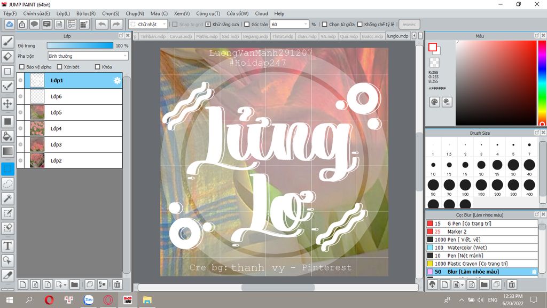
Task: Hide the Lớp5 layer
Action: (21, 112)
